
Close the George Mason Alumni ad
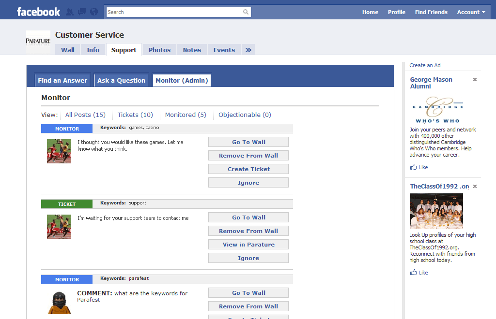point(475,80)
